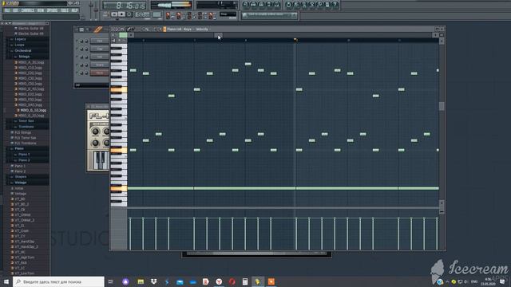Toggle pattern/song mode switch beside Play

click(x=106, y=14)
